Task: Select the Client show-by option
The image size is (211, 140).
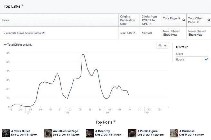Action: [179, 53]
